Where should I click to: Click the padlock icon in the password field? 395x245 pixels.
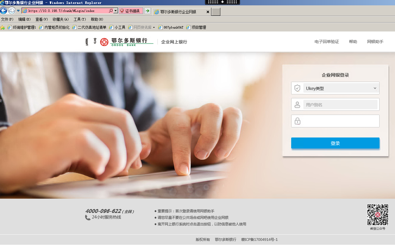[297, 121]
